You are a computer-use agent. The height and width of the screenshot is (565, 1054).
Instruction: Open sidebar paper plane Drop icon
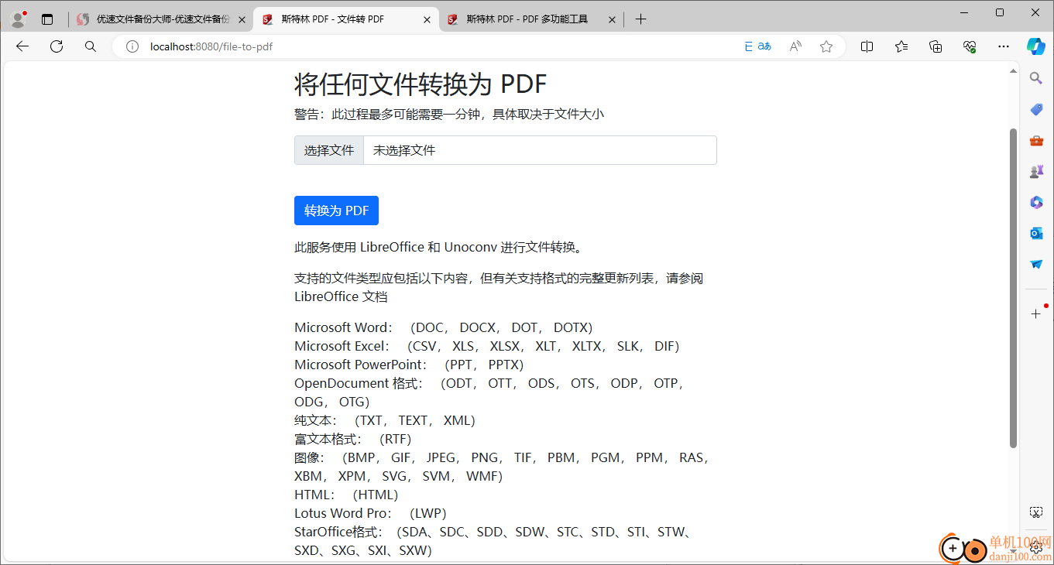(x=1036, y=264)
